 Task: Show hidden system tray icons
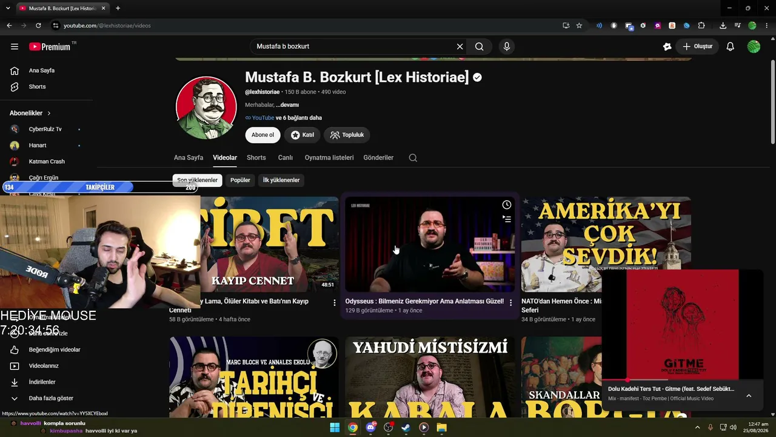(x=697, y=427)
